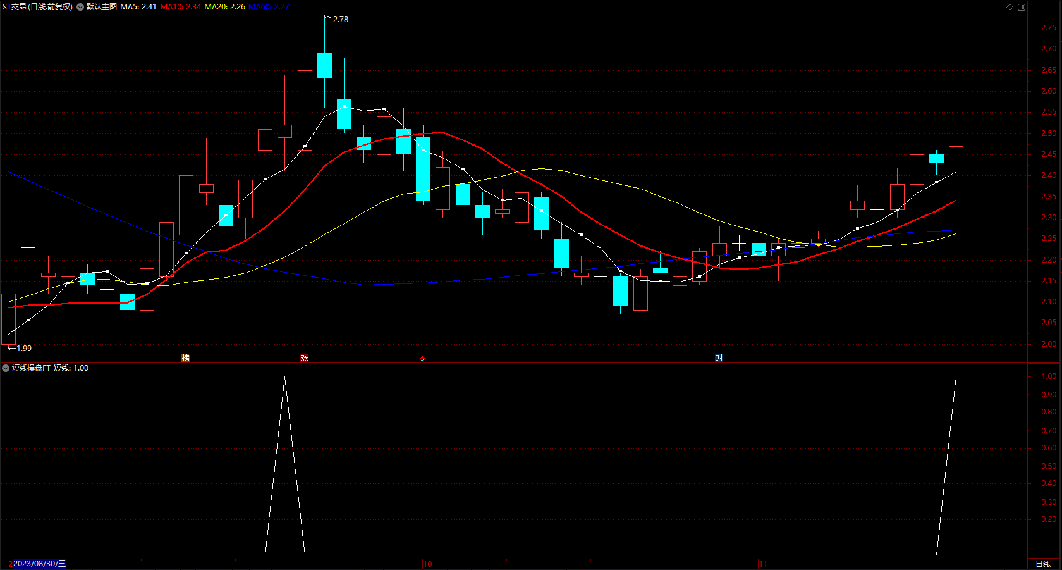This screenshot has width=1062, height=570.
Task: Click the 2.78 high price label
Action: [341, 20]
